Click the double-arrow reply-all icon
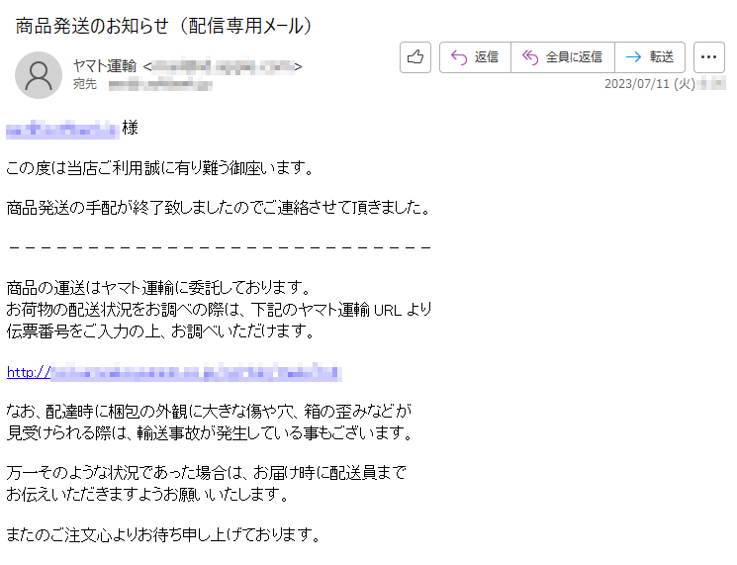 [x=529, y=57]
